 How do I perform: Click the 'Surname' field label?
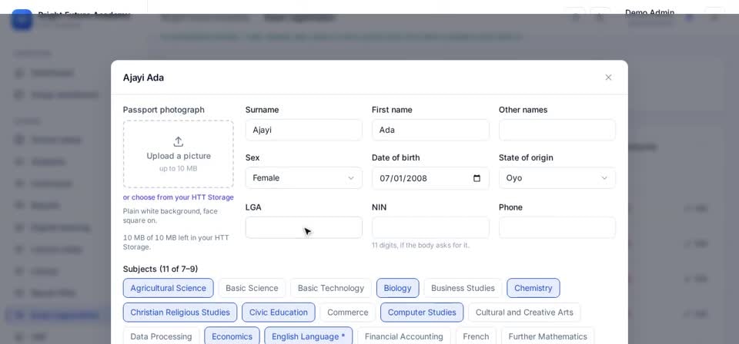pos(262,110)
